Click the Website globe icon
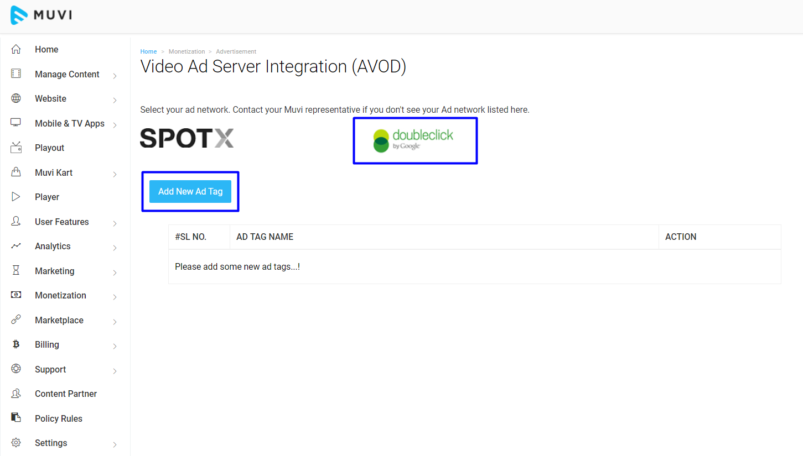Image resolution: width=803 pixels, height=456 pixels. click(x=16, y=98)
